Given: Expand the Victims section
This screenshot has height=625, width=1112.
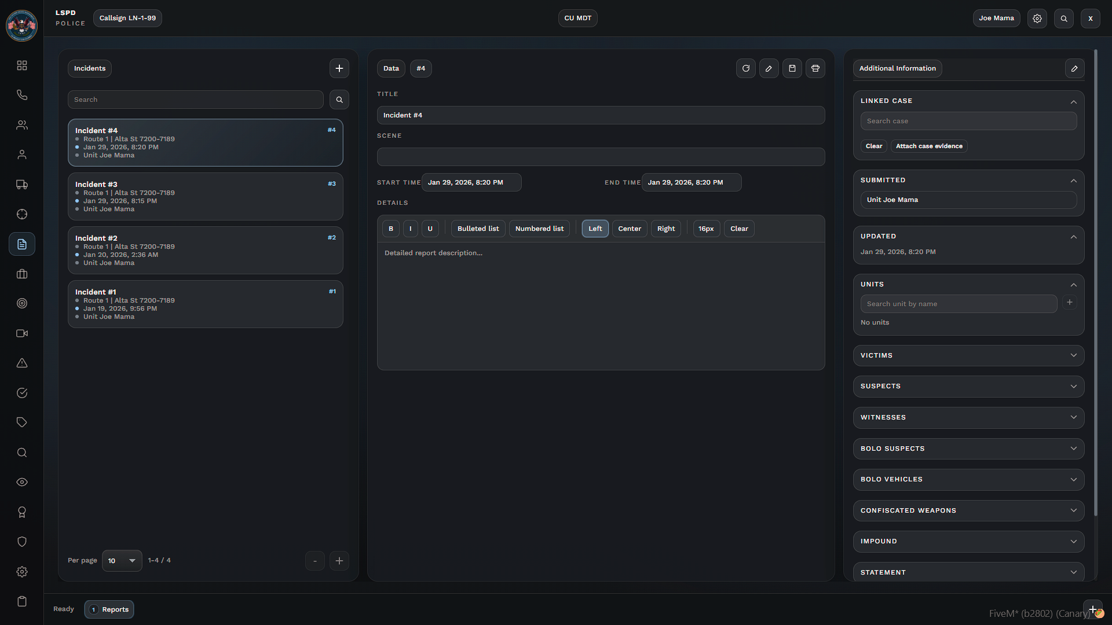Looking at the screenshot, I should tap(968, 355).
